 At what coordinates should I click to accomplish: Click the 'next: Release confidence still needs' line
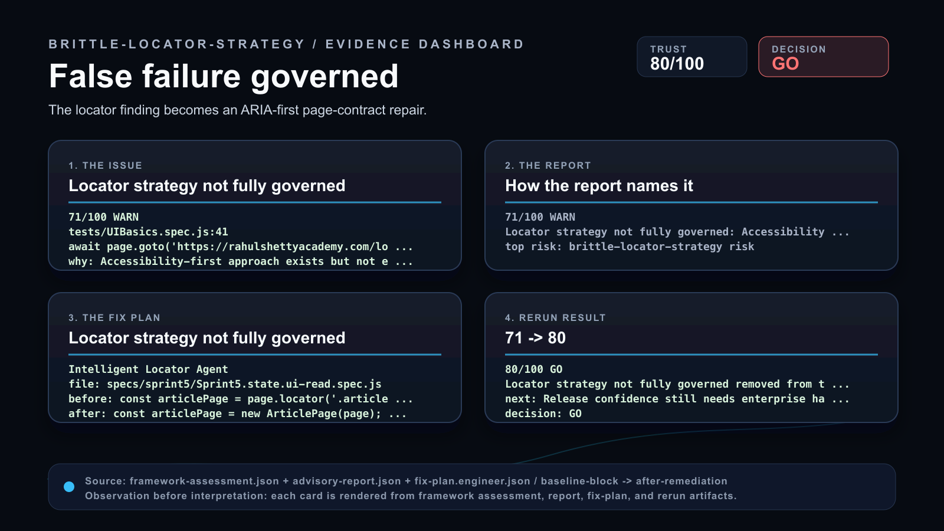[x=677, y=399]
